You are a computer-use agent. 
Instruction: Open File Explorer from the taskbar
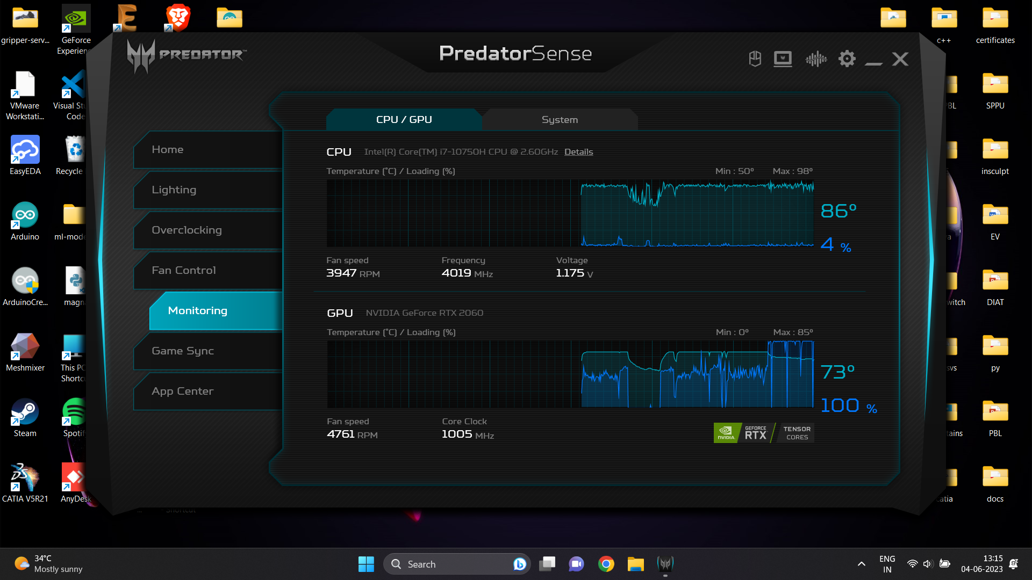click(635, 564)
